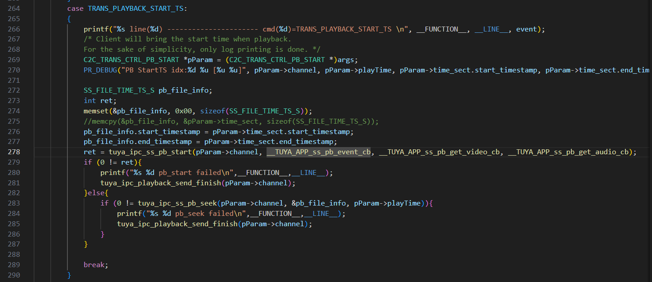Screen dimensions: 652x282
Task: Click the __TUYA_APP_ss_pb_get_video_cb argument
Action: [439, 152]
